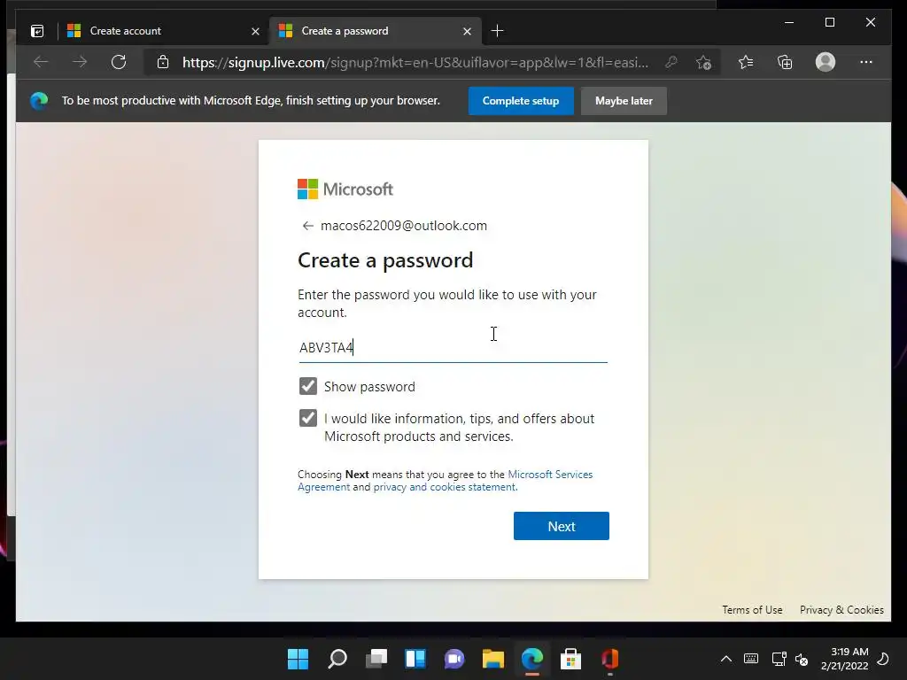
Task: Open Task View on the taskbar
Action: tap(376, 659)
